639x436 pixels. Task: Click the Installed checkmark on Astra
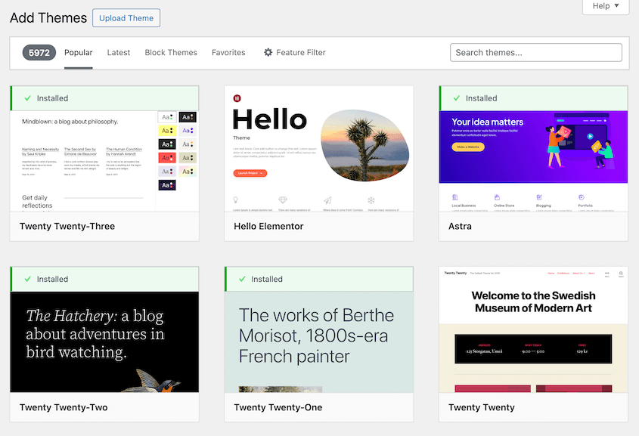click(x=457, y=98)
